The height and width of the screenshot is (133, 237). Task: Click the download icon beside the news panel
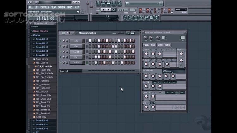coord(161,3)
